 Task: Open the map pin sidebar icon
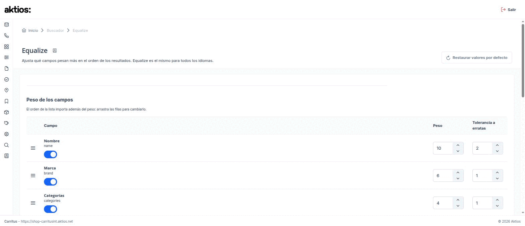click(x=6, y=90)
